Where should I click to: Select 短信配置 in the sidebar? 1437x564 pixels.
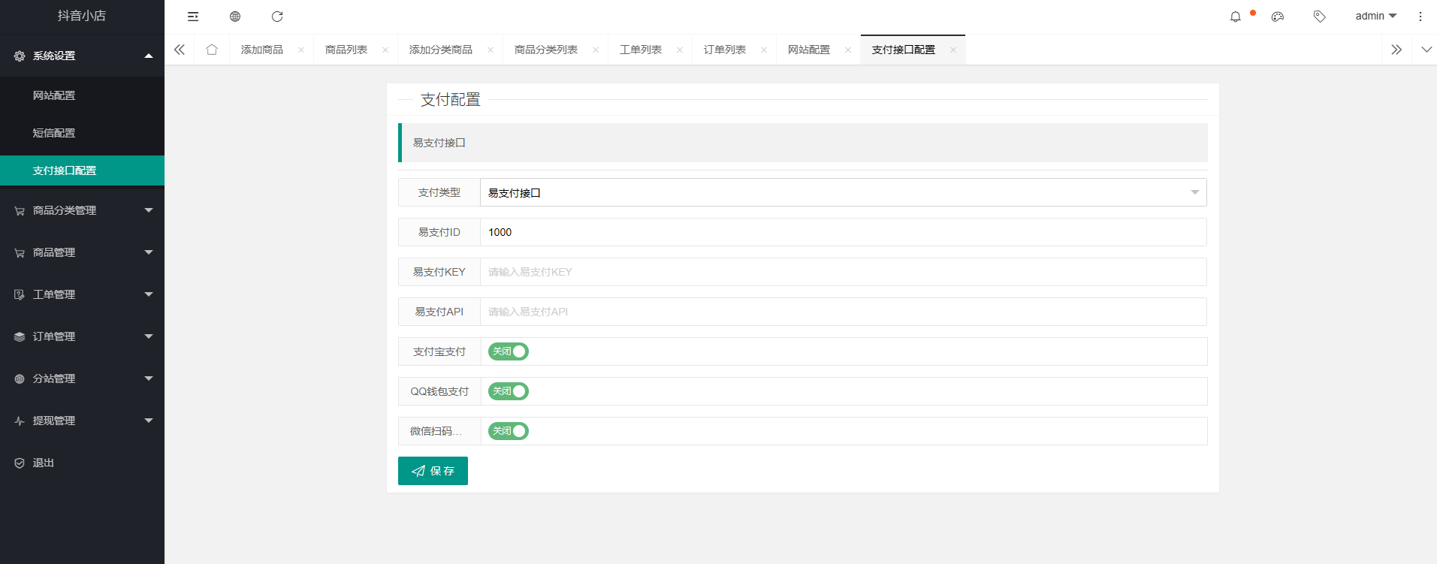[82, 133]
